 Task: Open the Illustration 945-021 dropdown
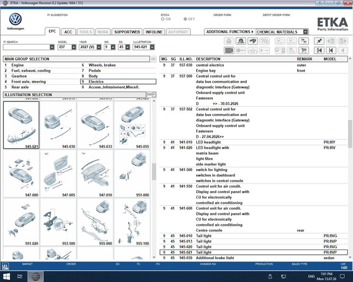click(x=152, y=47)
